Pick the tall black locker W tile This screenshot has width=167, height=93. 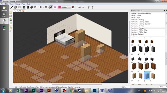[x=134, y=49]
